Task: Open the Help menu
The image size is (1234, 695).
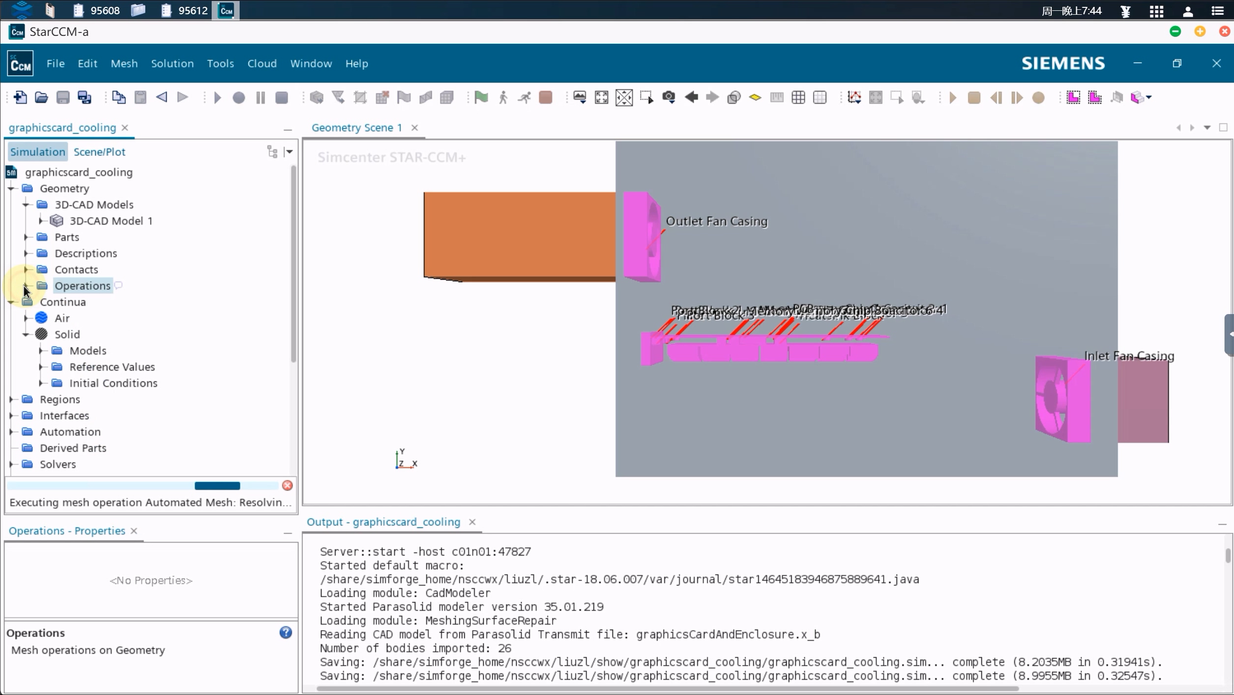Action: click(356, 63)
